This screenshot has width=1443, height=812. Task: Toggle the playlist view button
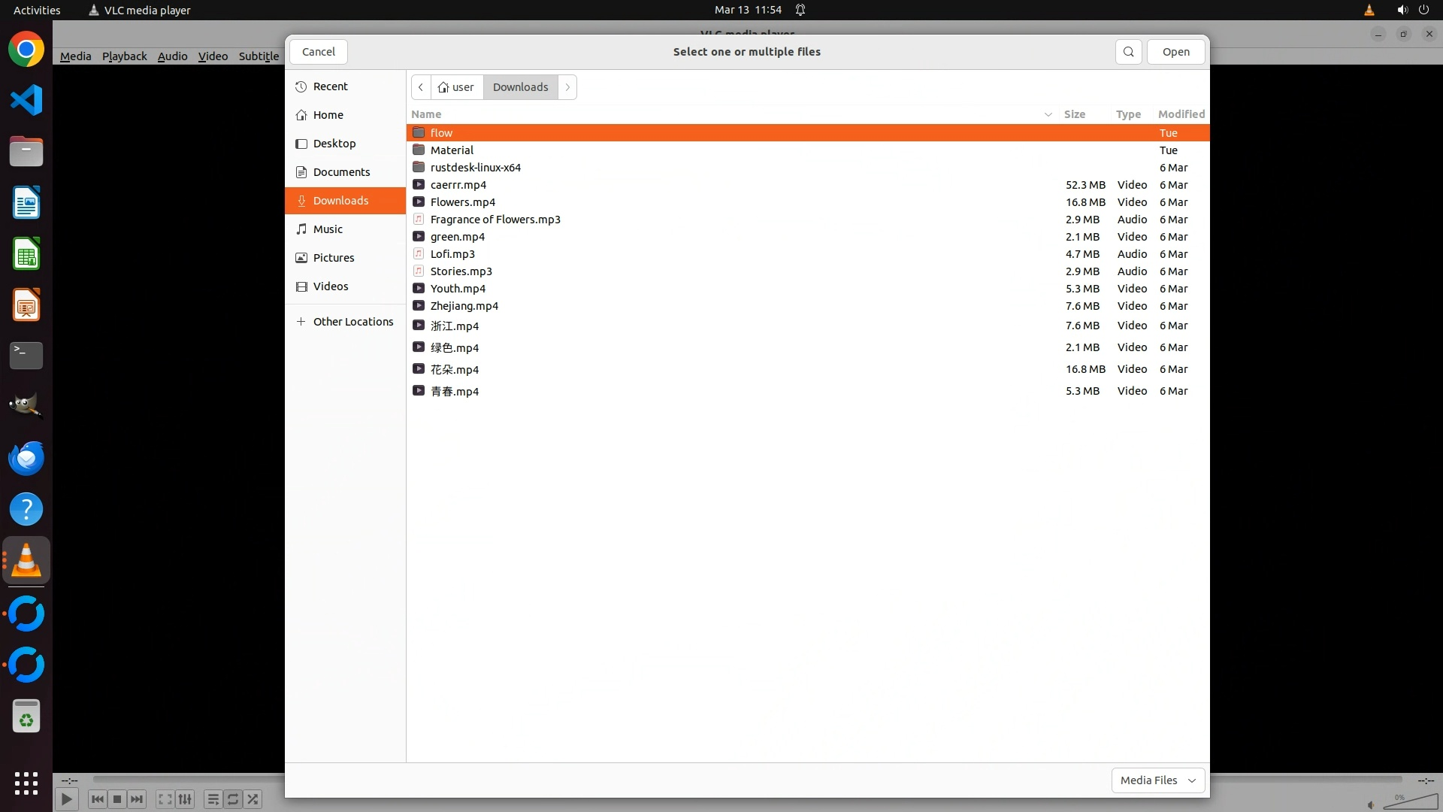click(x=213, y=799)
